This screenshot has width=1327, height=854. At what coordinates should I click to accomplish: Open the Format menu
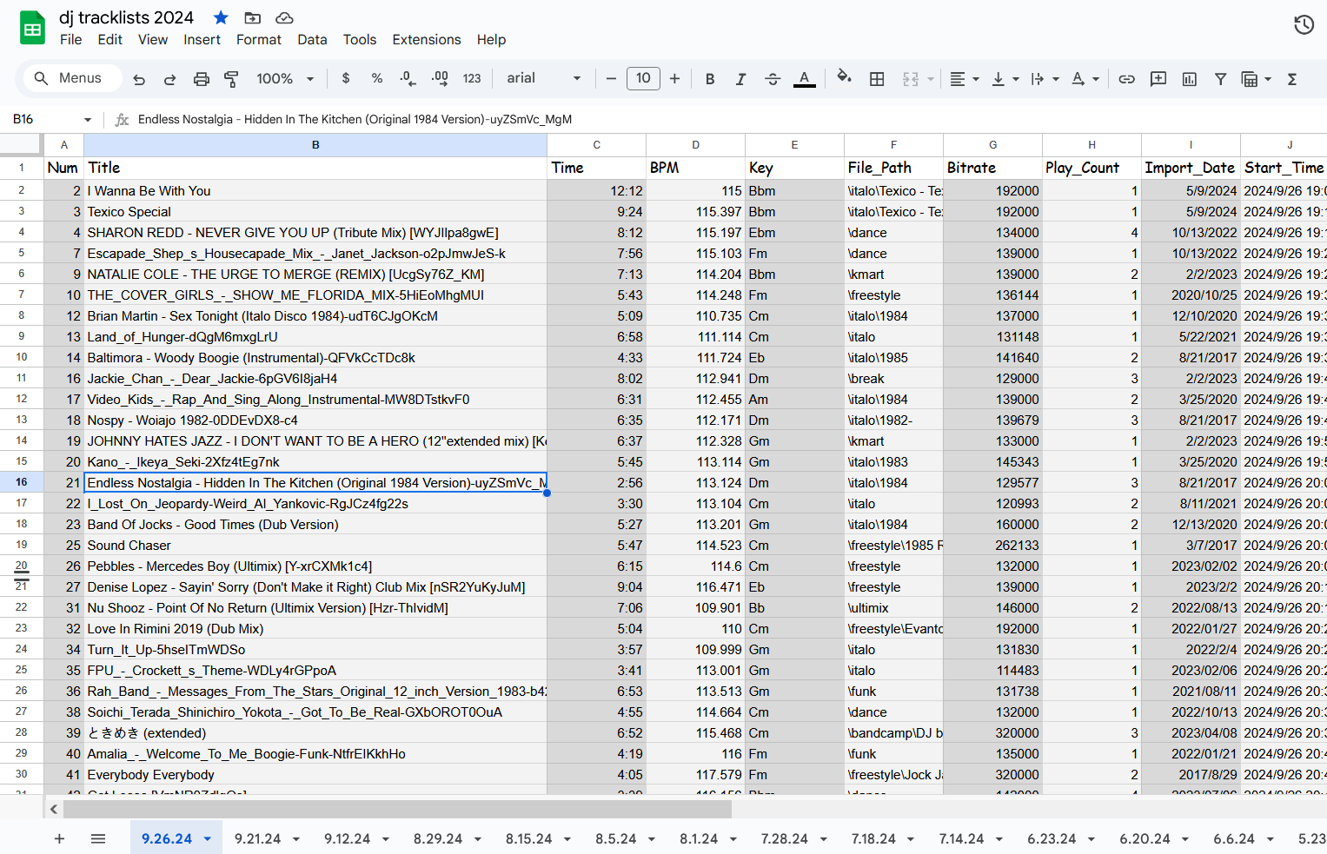pos(259,39)
